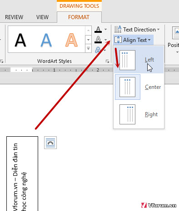Choose the orange outlined WordArt style
Viewport: 179px width, 211px height.
(71, 40)
